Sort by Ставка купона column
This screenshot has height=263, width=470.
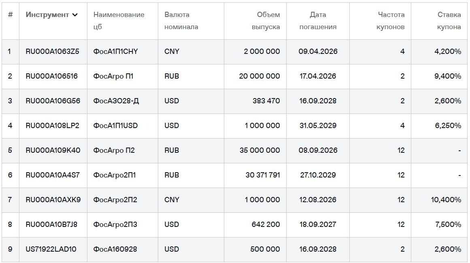(x=449, y=20)
